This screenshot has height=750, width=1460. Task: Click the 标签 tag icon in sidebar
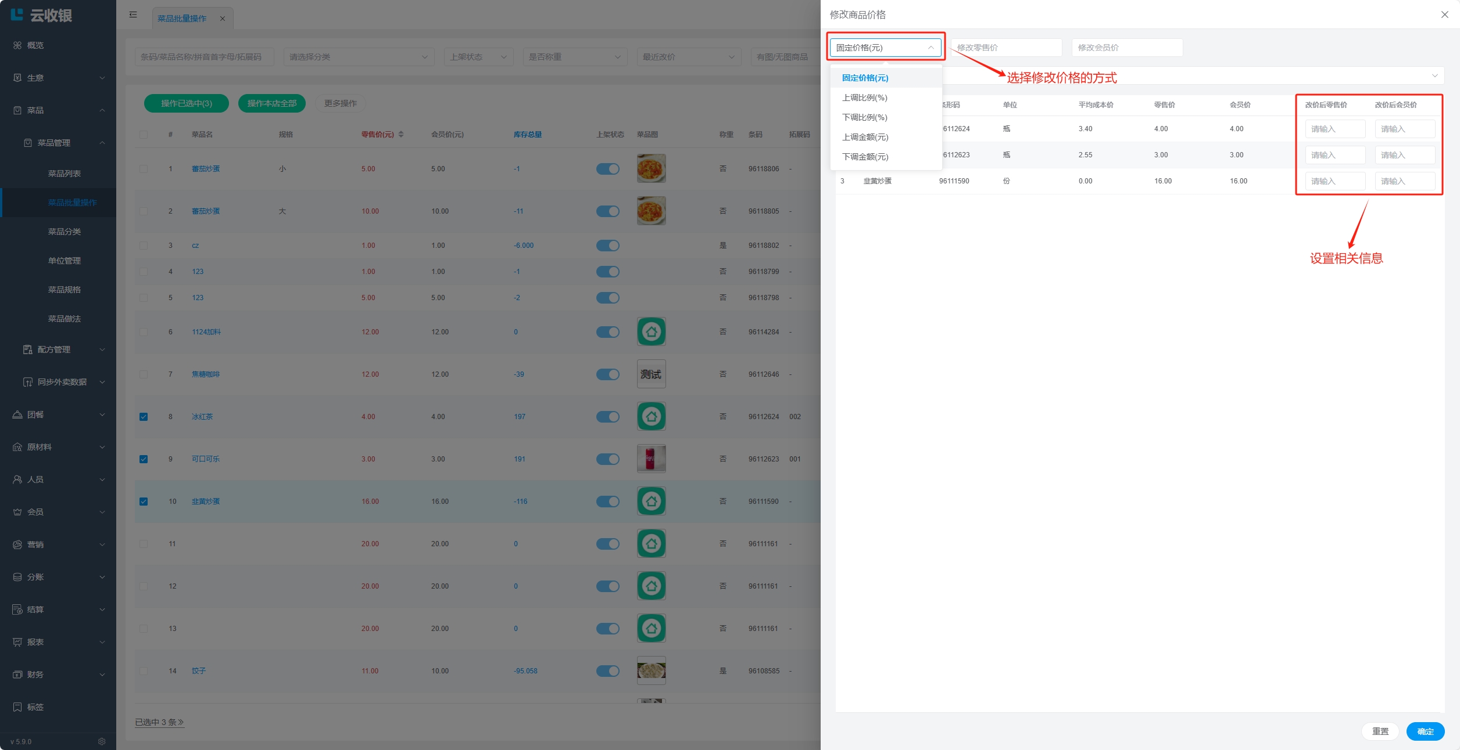click(17, 707)
